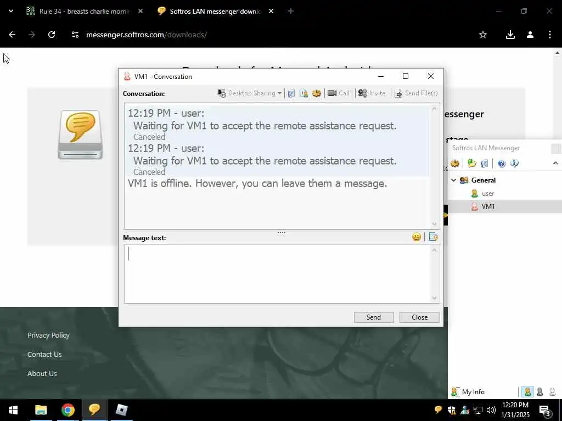This screenshot has width=562, height=421.
Task: Open My Info in Softros status bar
Action: tap(468, 391)
